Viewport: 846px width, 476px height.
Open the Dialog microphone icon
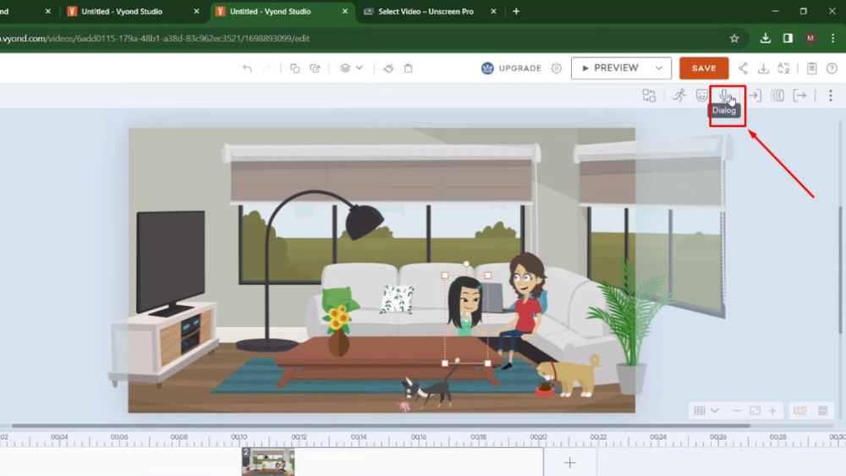point(725,96)
